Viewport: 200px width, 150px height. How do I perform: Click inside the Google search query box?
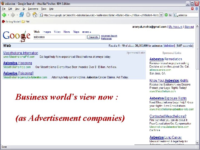tap(60, 37)
